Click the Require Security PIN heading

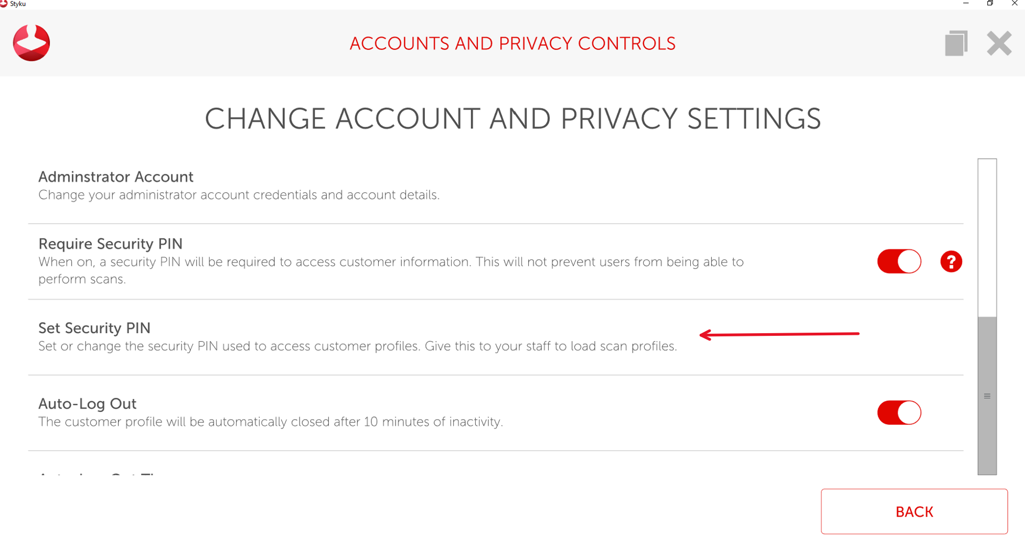[x=110, y=244]
